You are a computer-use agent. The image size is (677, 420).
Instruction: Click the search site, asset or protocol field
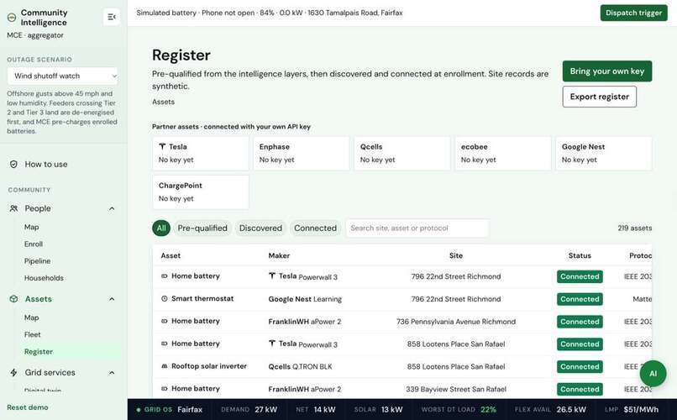(417, 228)
